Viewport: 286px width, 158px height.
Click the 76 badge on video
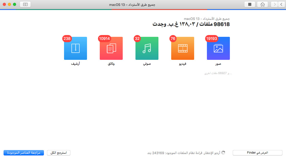pyautogui.click(x=173, y=39)
